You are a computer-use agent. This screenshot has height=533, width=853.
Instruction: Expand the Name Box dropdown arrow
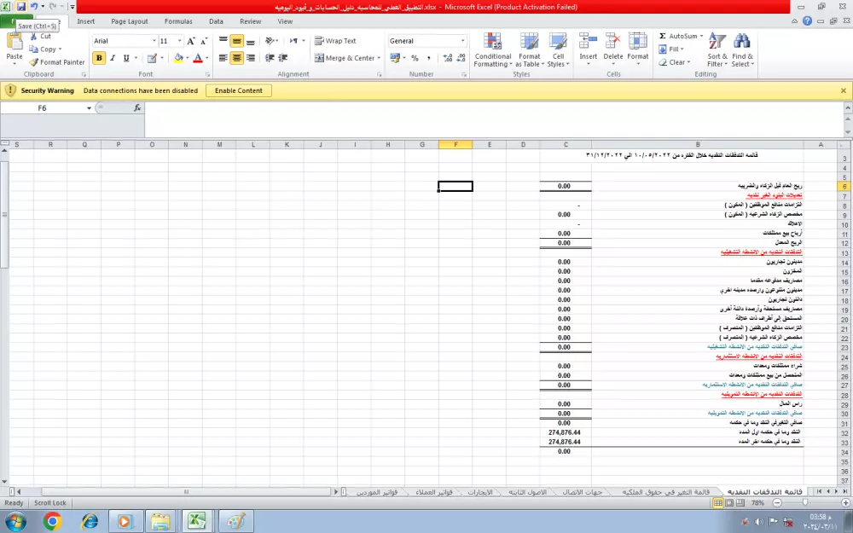[x=89, y=107]
